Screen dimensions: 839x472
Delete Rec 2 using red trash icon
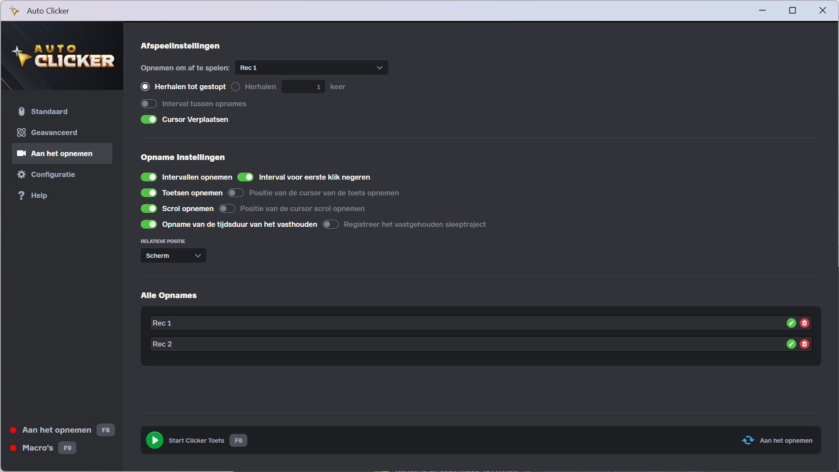click(804, 344)
